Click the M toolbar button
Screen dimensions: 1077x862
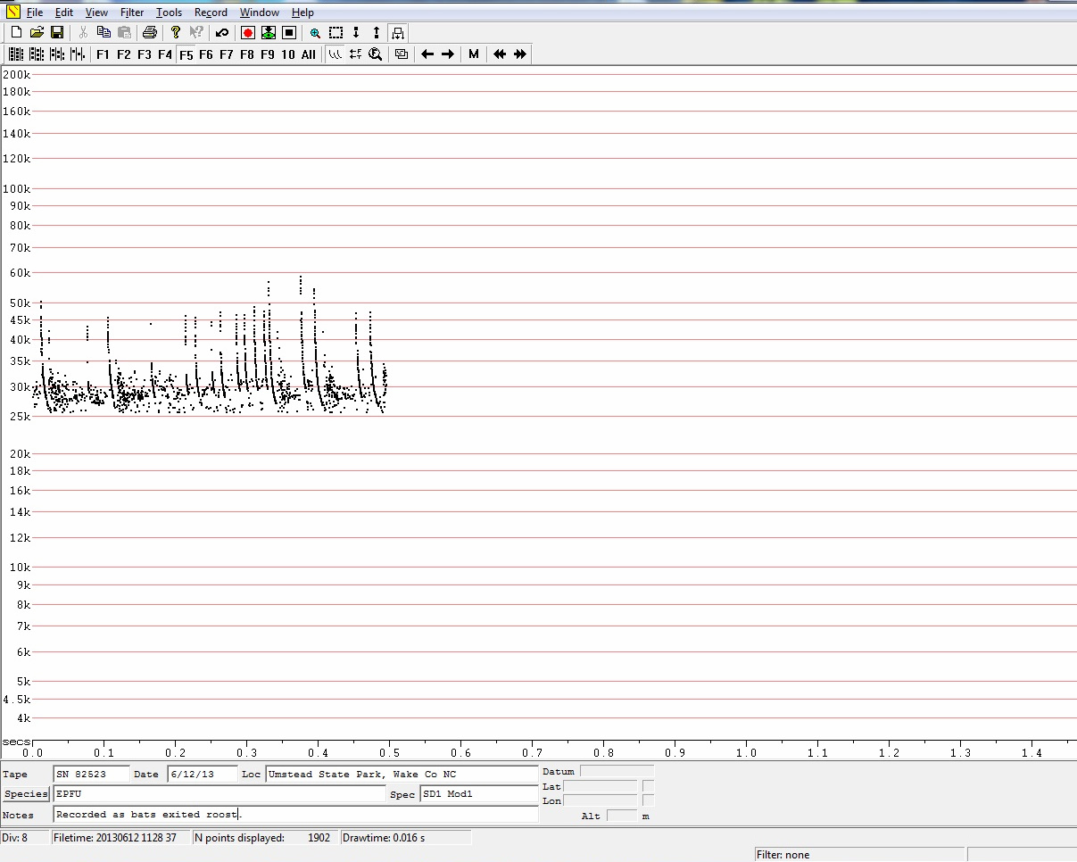tap(474, 54)
